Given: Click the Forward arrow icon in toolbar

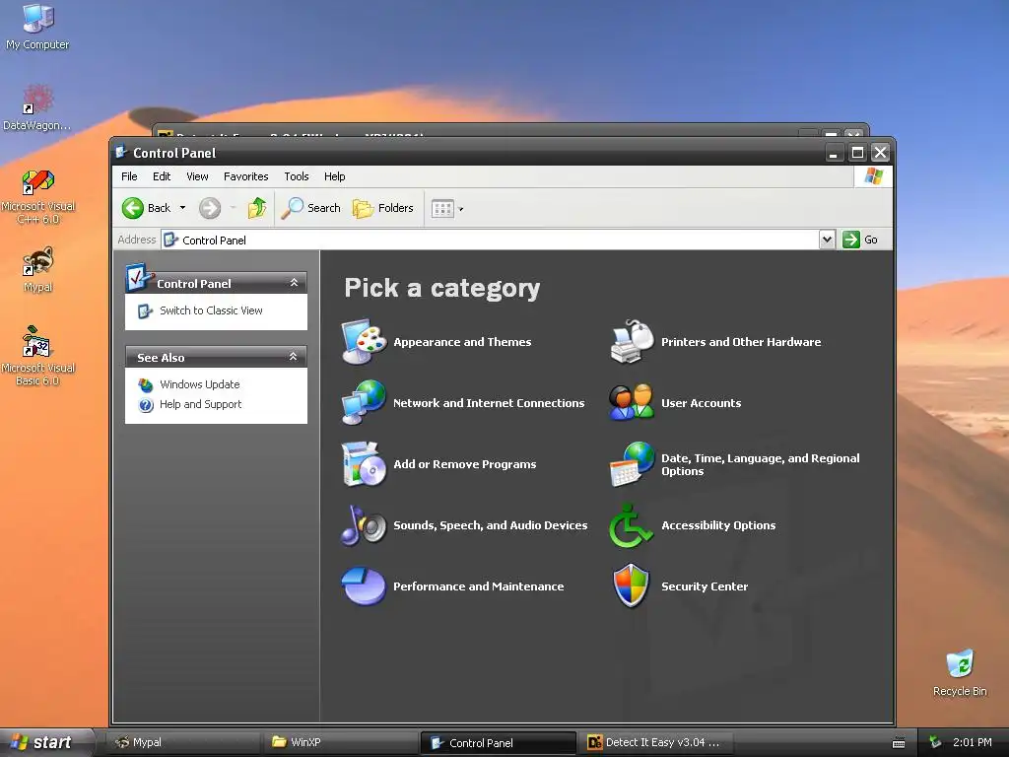Looking at the screenshot, I should click(210, 208).
